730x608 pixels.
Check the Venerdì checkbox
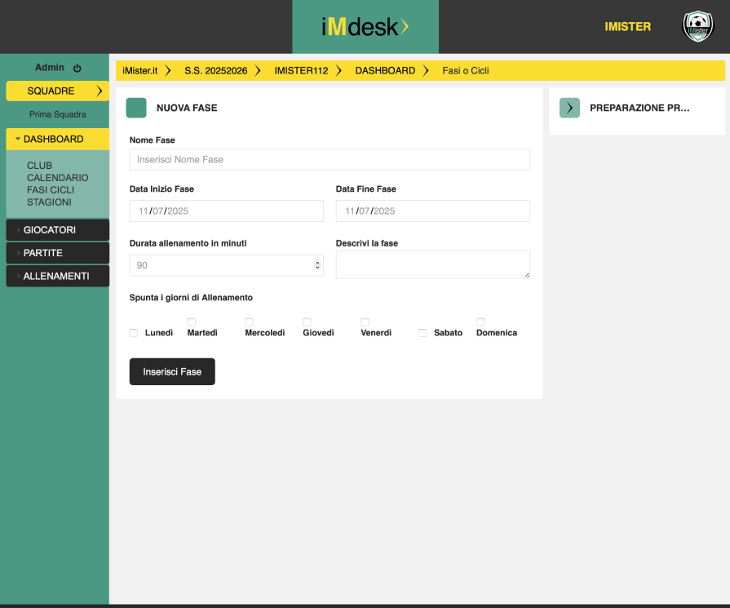(x=365, y=322)
